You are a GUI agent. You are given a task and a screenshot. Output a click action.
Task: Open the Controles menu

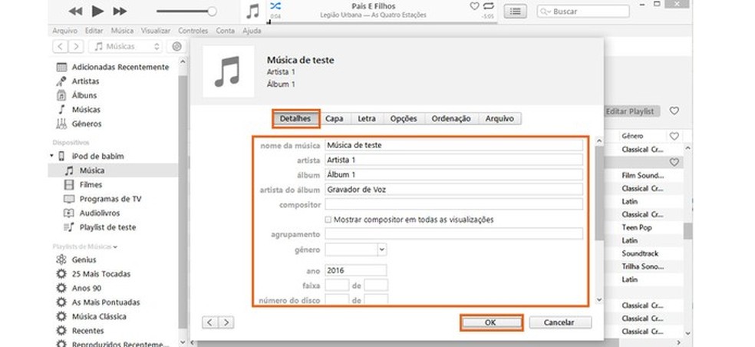(x=193, y=31)
